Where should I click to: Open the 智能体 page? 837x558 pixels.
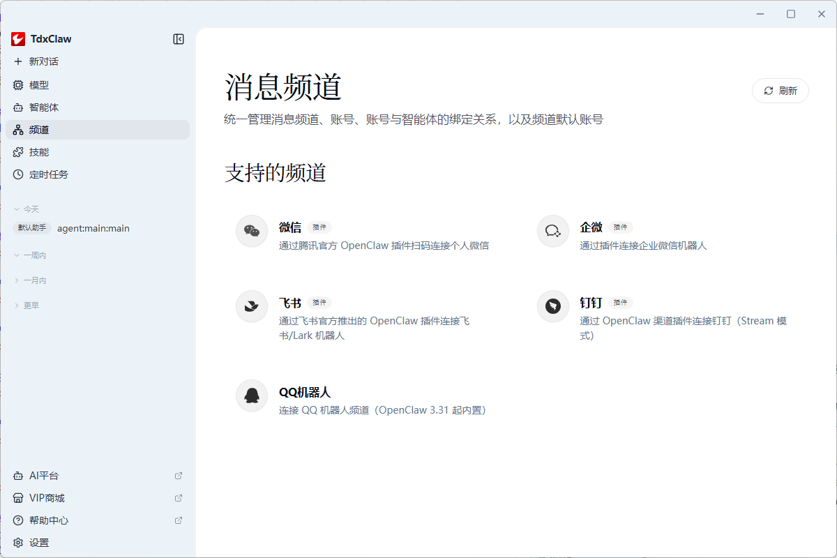point(98,107)
